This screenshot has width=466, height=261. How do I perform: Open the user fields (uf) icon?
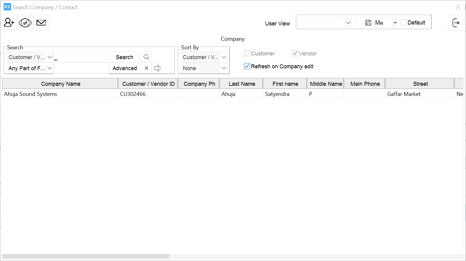tap(25, 23)
